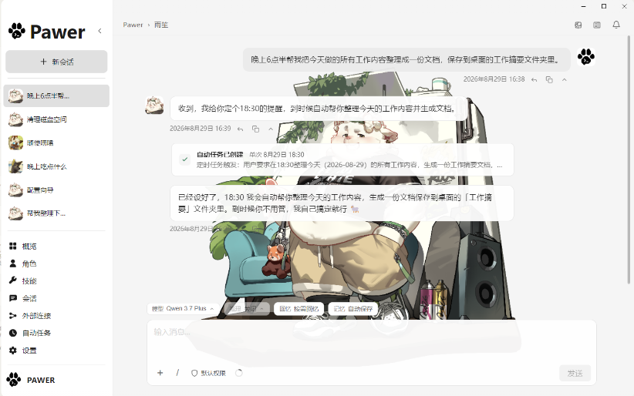This screenshot has width=634, height=396.
Task: Toggle the side panel layout icon
Action: (597, 25)
